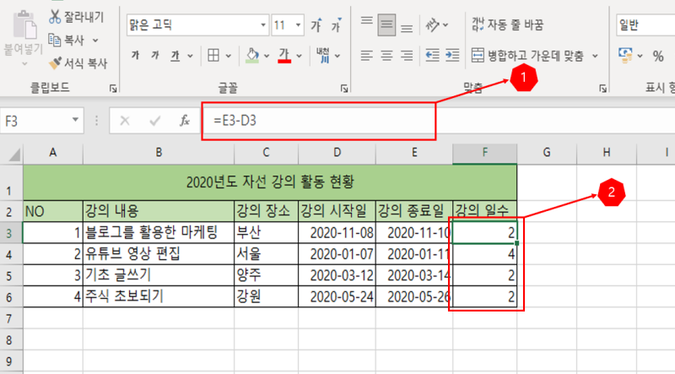The image size is (675, 374).
Task: Decrease font size with small 가 button
Action: [x=337, y=25]
